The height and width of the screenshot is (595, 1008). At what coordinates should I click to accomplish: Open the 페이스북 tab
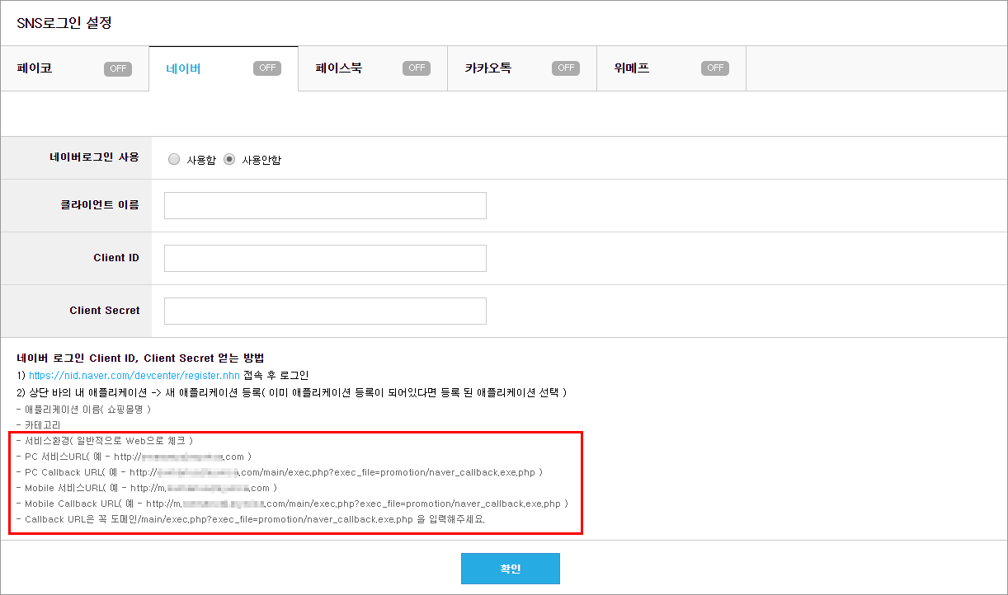338,68
